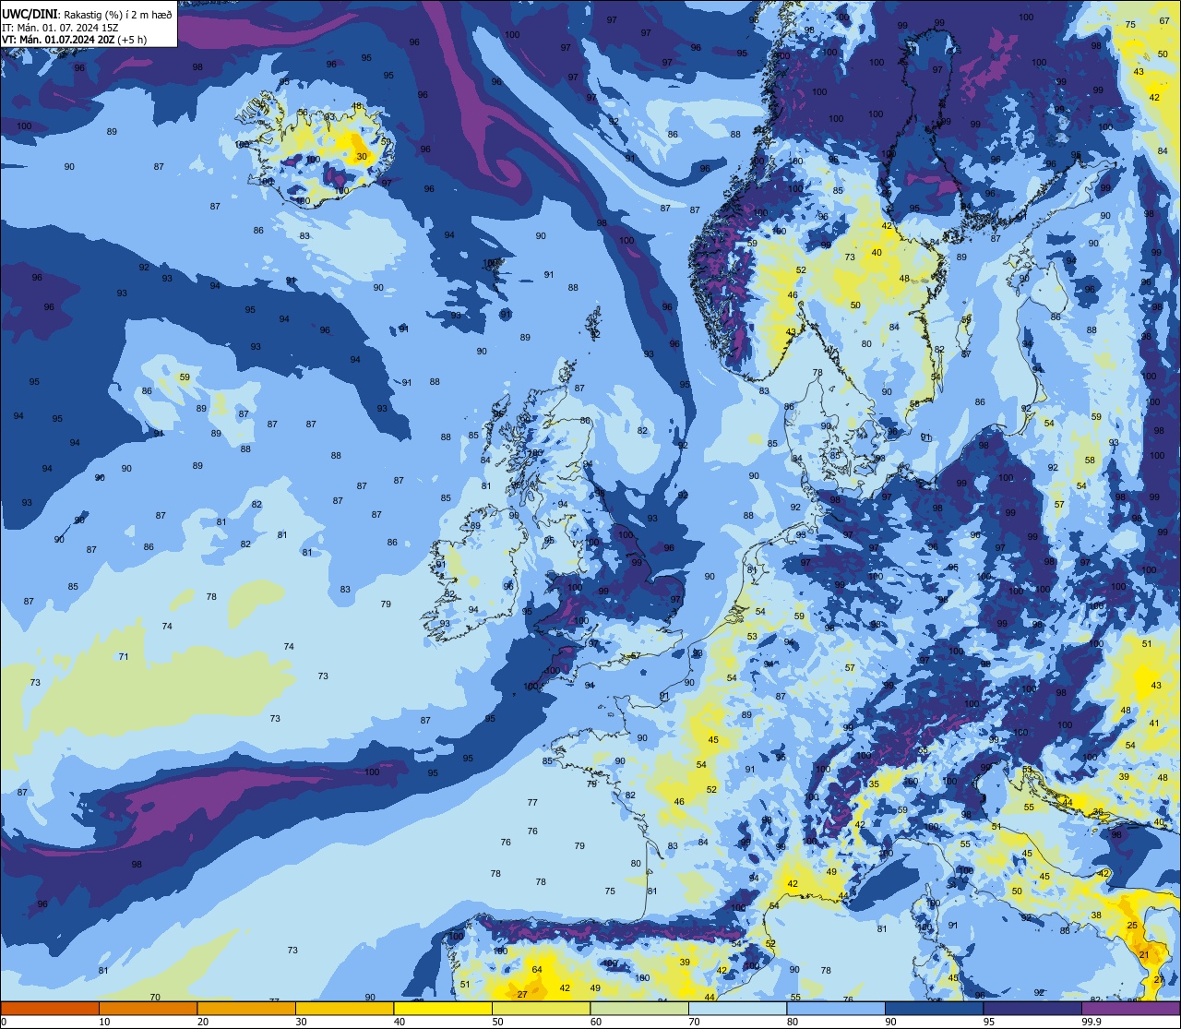The image size is (1181, 1029).
Task: Click the 90–95 dark blue legend swatch
Action: pos(935,1008)
